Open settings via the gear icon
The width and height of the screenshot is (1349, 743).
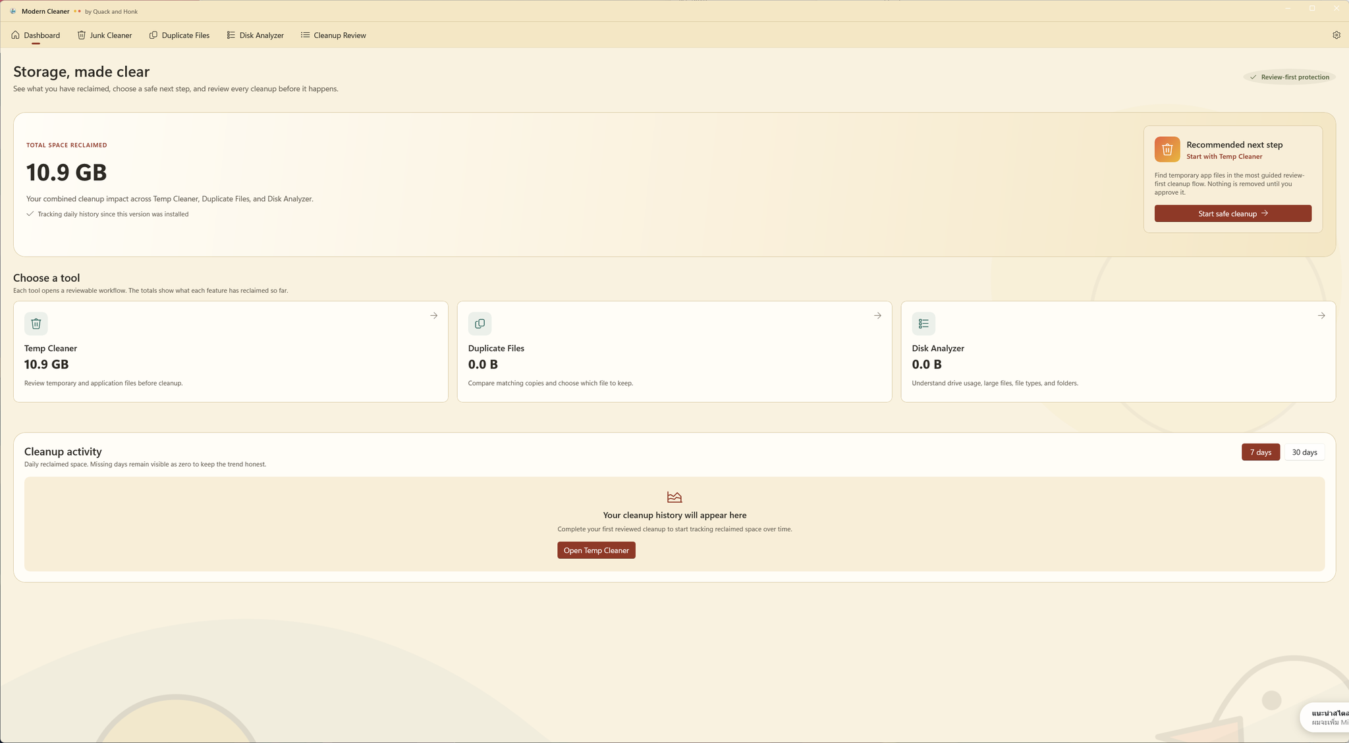tap(1336, 35)
